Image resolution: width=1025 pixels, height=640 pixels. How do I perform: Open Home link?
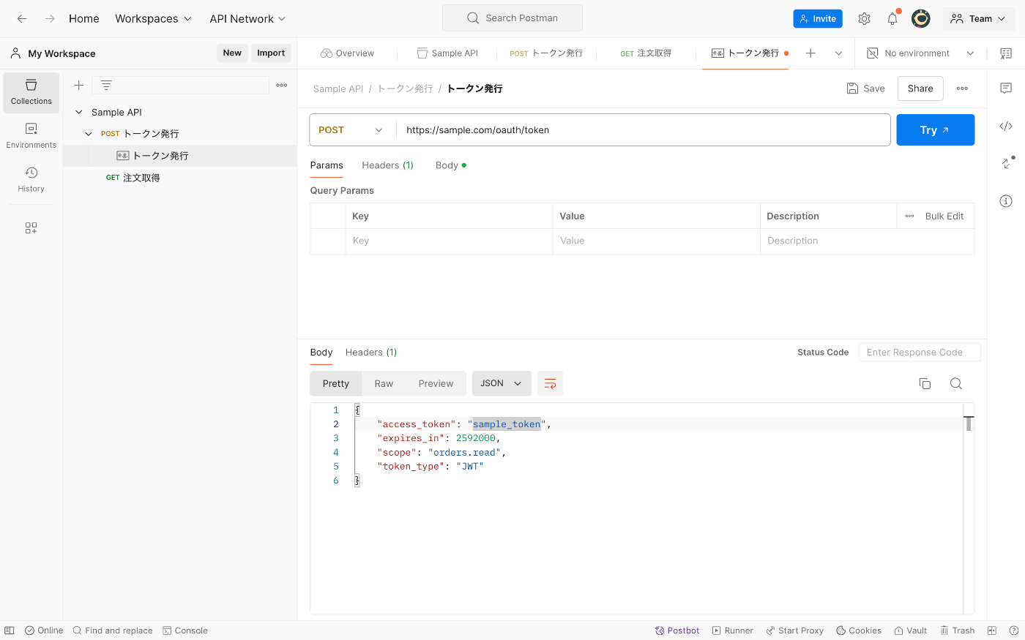click(x=84, y=18)
